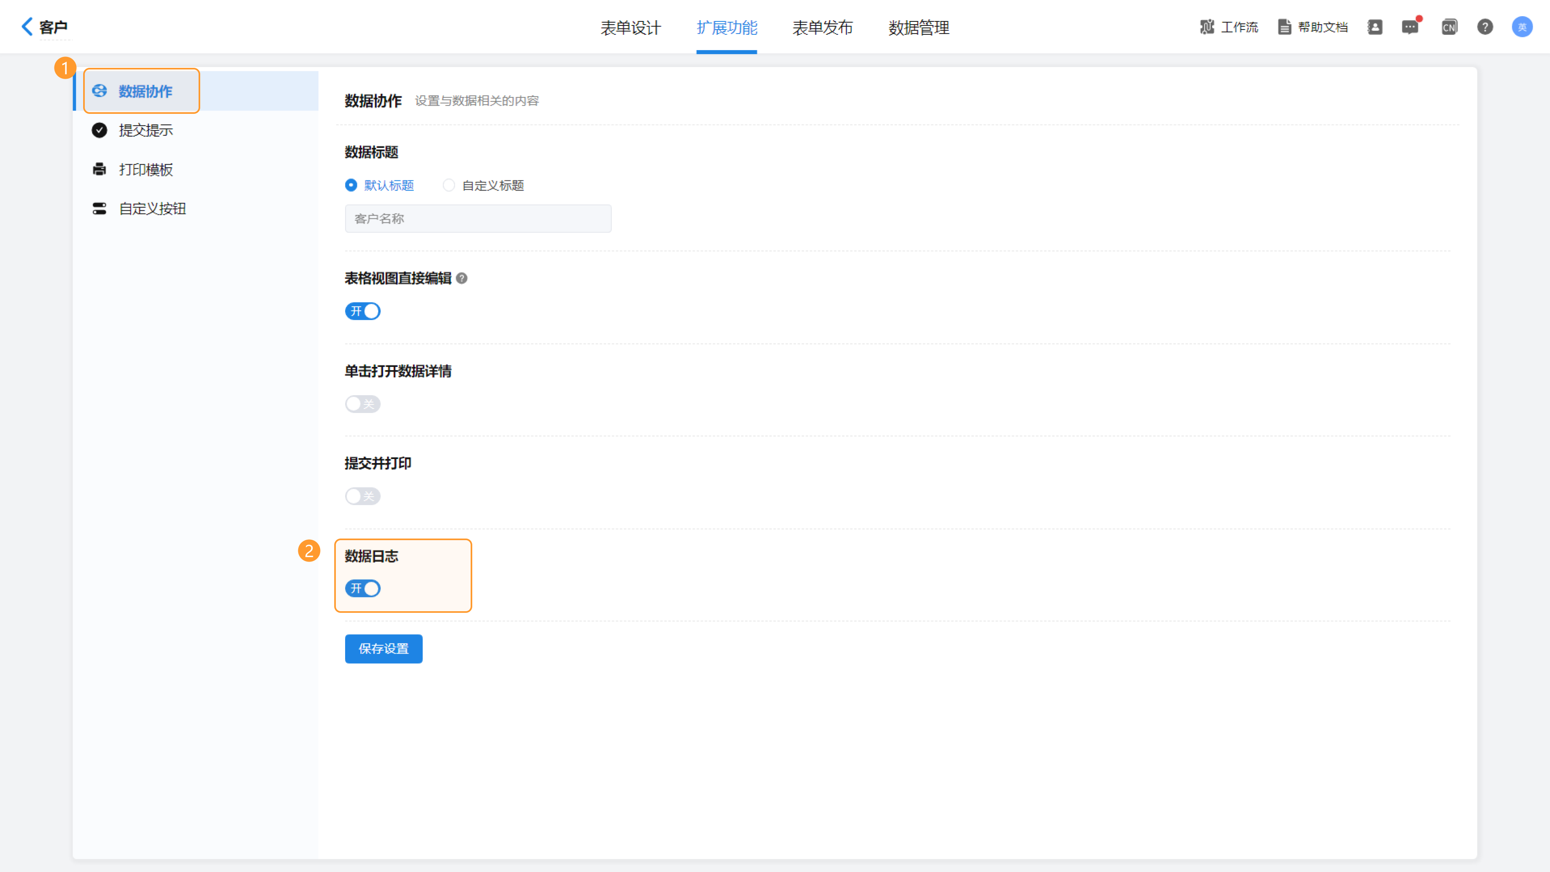This screenshot has height=872, width=1550.
Task: Select the 默认标题 radio button
Action: point(351,185)
